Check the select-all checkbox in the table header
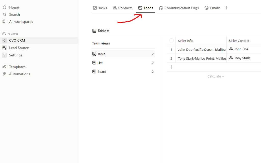 171,40
